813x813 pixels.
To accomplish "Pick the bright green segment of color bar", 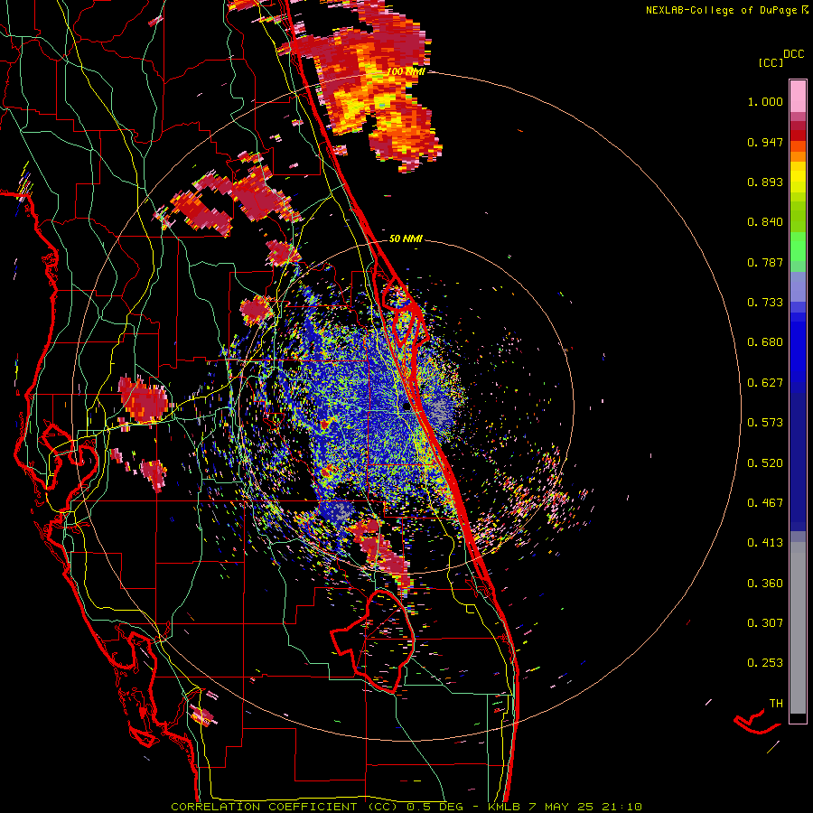I will [x=798, y=246].
